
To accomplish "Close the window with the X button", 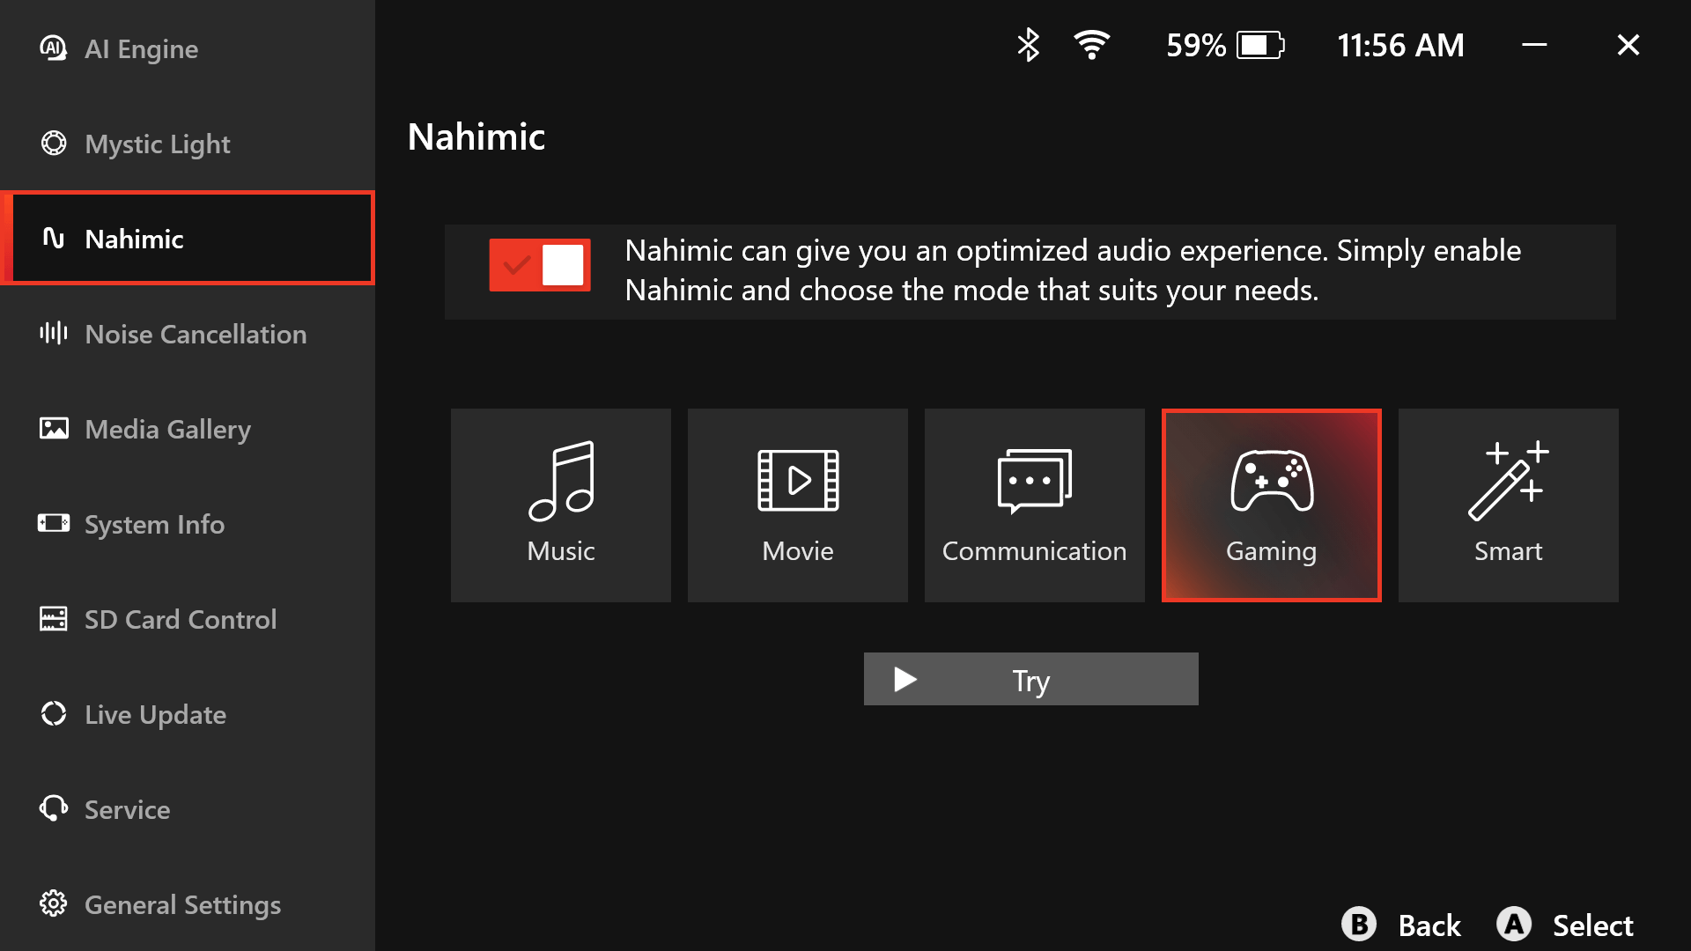I will [x=1628, y=45].
